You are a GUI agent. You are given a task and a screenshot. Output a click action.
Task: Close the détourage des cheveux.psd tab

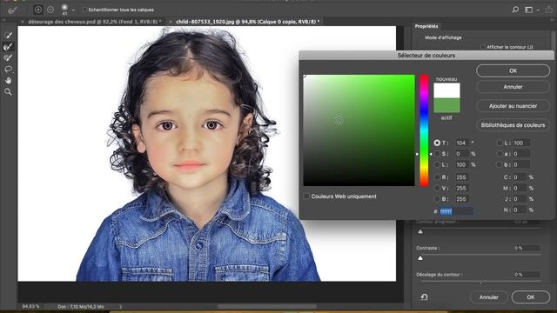point(23,22)
